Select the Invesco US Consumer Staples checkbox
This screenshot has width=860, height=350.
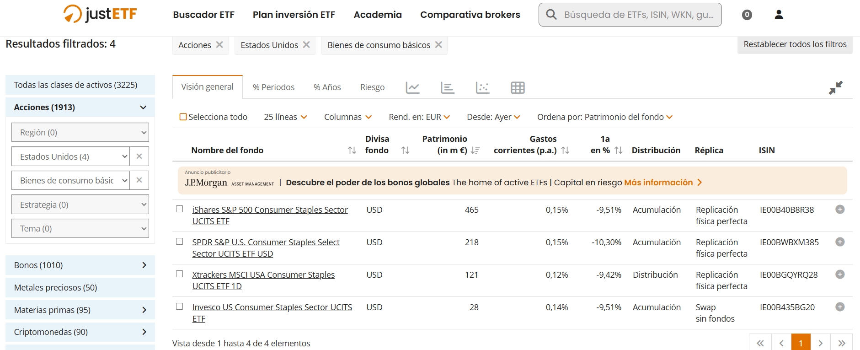tap(180, 307)
